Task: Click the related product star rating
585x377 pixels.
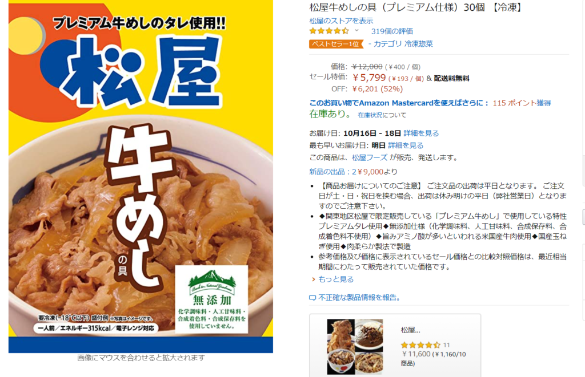Action: click(x=421, y=345)
